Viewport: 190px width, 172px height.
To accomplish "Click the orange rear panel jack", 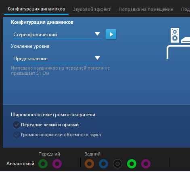I will click(89, 164).
